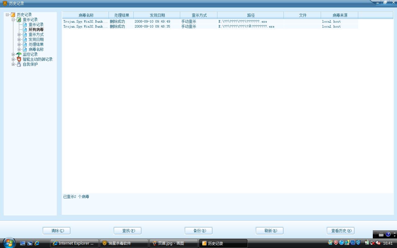Click the taskbar clock showing 16:41
397x248 pixels.
(x=388, y=243)
